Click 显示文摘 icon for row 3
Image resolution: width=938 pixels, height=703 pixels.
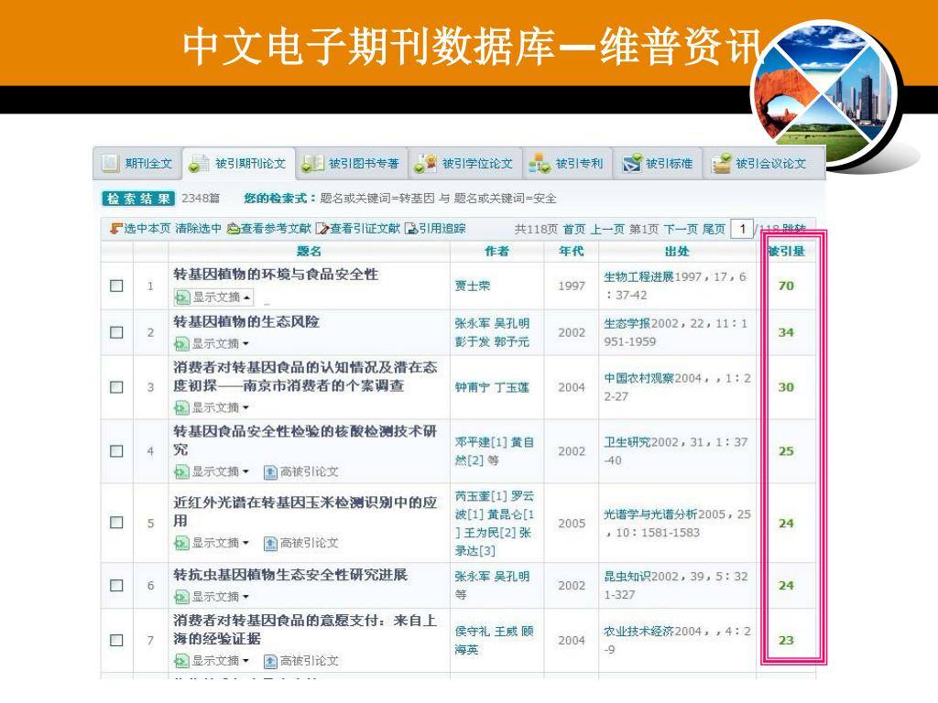coord(182,407)
